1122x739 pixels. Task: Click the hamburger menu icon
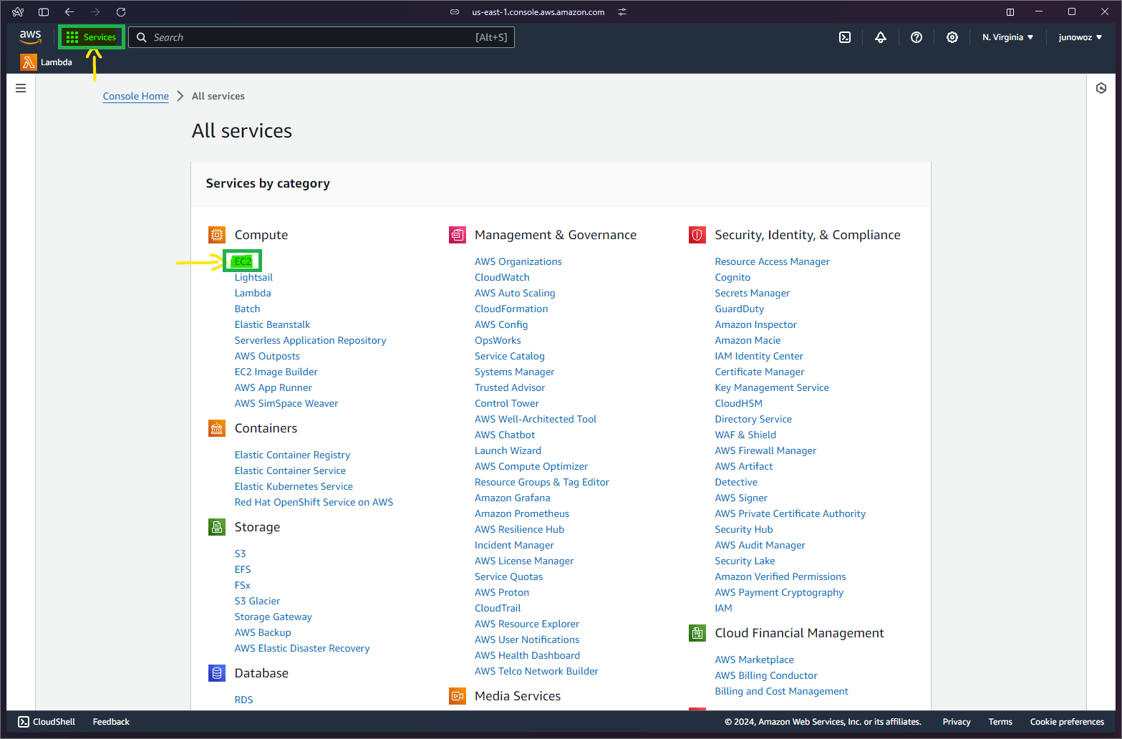pyautogui.click(x=20, y=87)
